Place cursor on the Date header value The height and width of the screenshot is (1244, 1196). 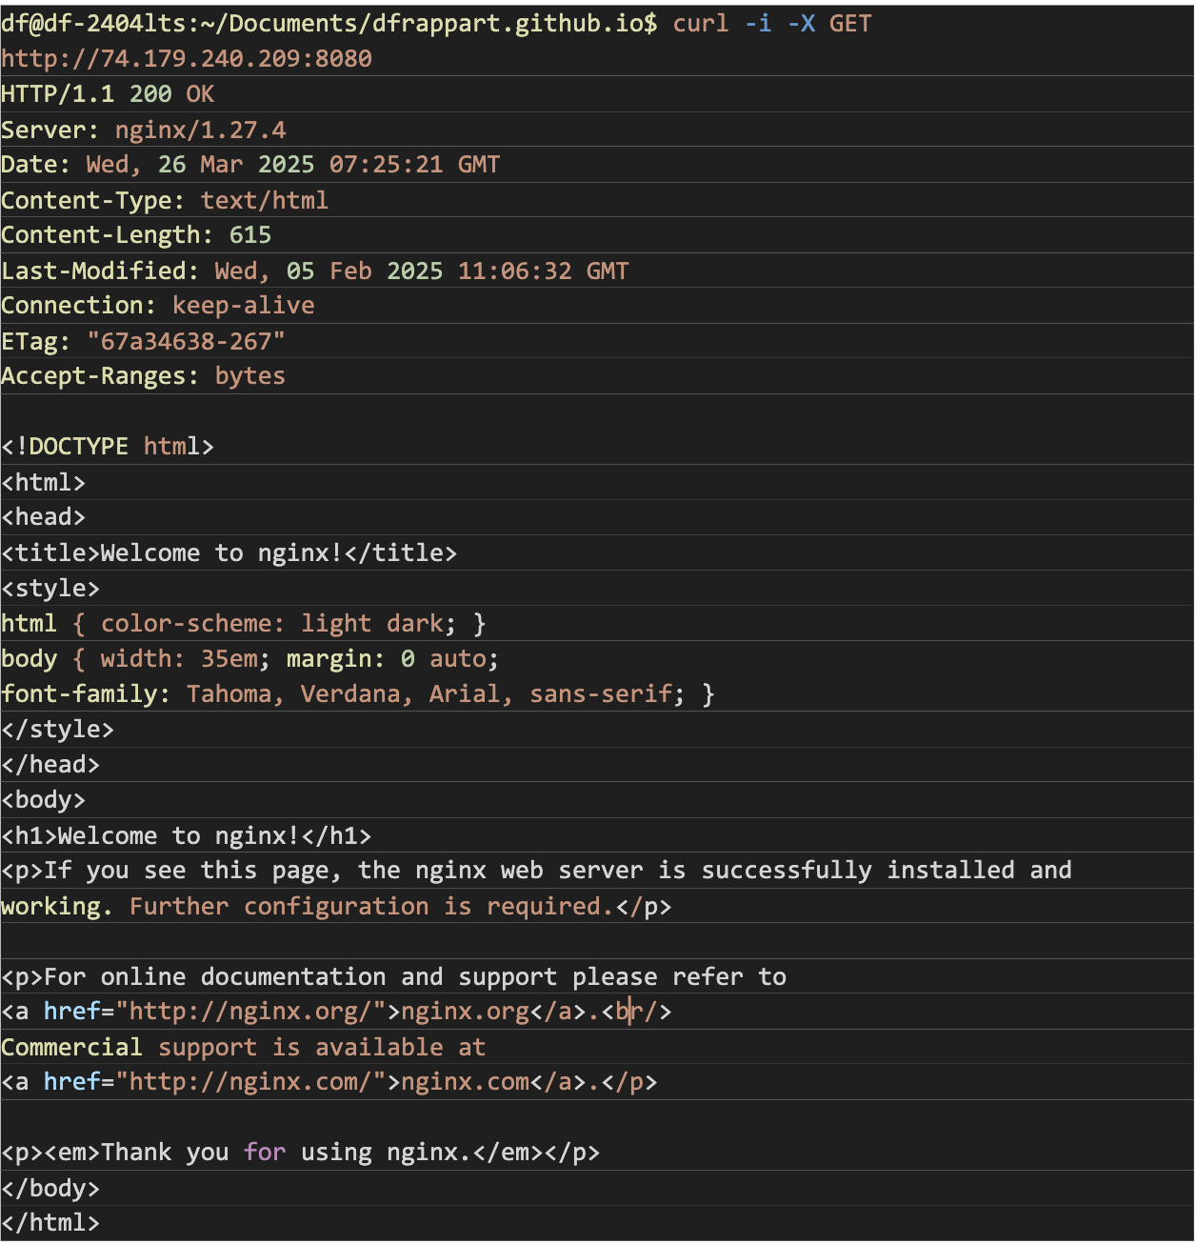tap(292, 165)
